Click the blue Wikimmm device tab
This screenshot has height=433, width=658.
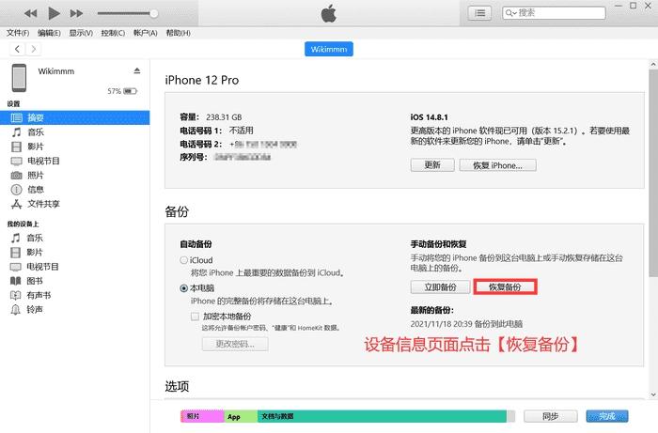pyautogui.click(x=329, y=49)
